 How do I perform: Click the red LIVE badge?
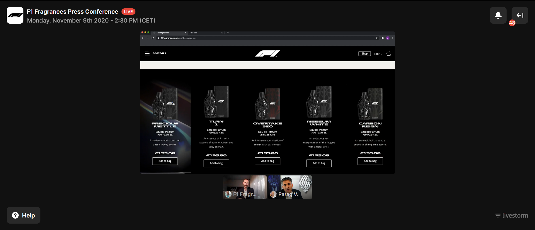tap(128, 12)
